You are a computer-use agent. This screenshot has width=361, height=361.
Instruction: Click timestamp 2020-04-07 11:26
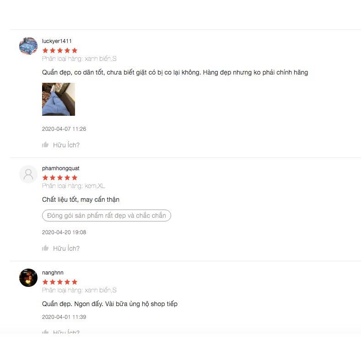(64, 129)
